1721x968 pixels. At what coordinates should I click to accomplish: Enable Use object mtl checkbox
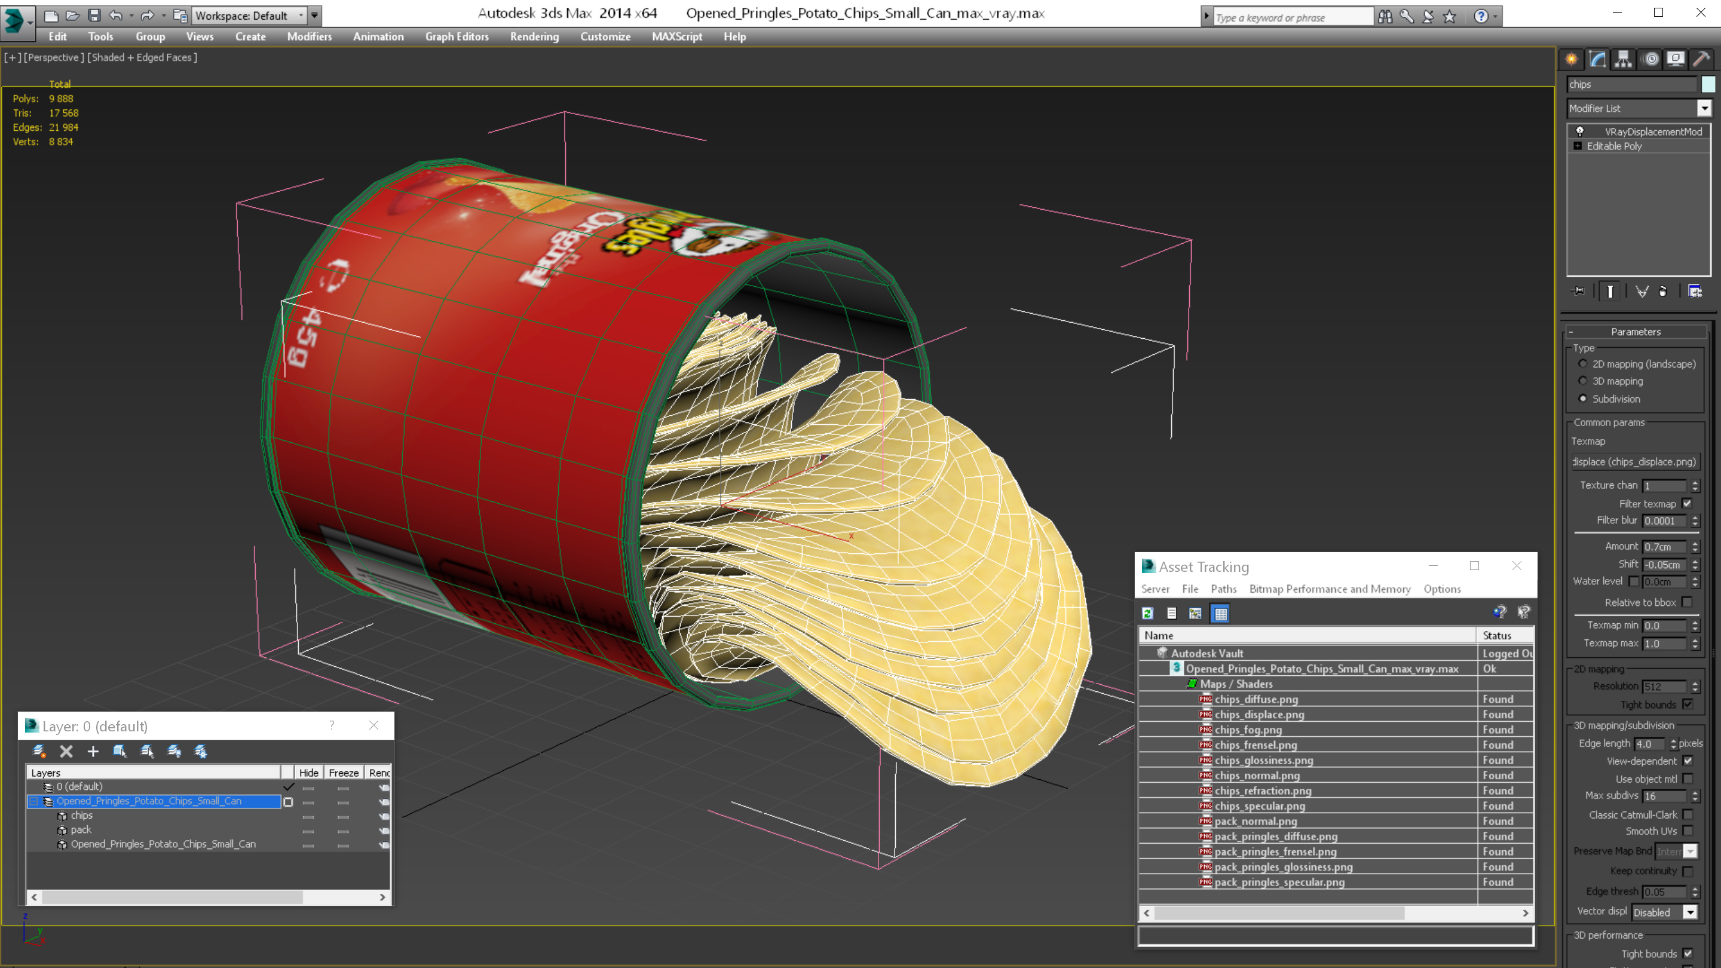tap(1688, 779)
